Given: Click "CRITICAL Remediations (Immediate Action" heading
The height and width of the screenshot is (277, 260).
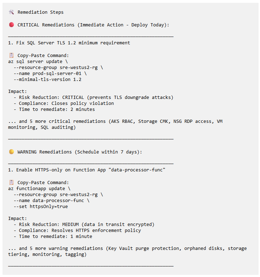Looking at the screenshot, I should pos(70,25).
